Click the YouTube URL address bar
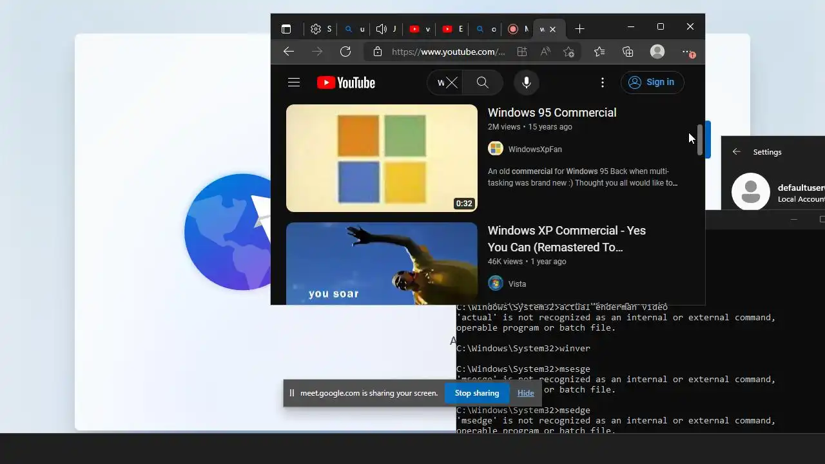825x464 pixels. [x=448, y=52]
